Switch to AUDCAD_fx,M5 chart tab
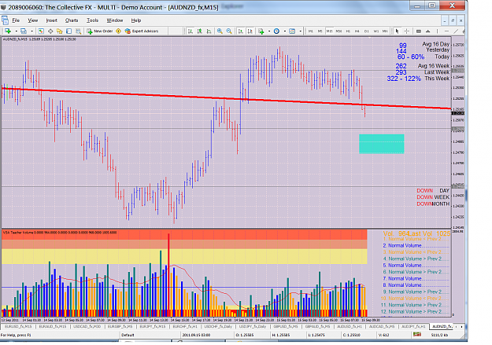The image size is (492, 345). point(382,326)
